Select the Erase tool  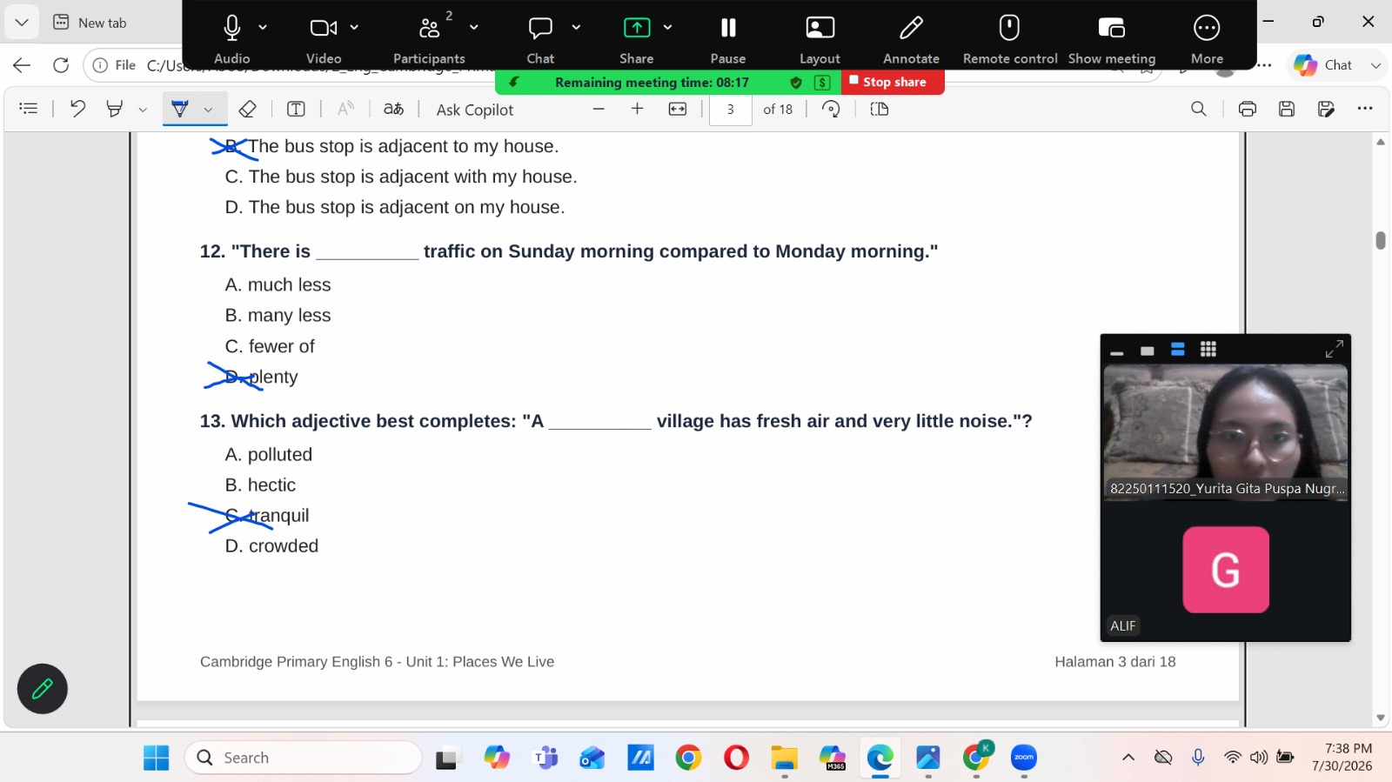[248, 109]
